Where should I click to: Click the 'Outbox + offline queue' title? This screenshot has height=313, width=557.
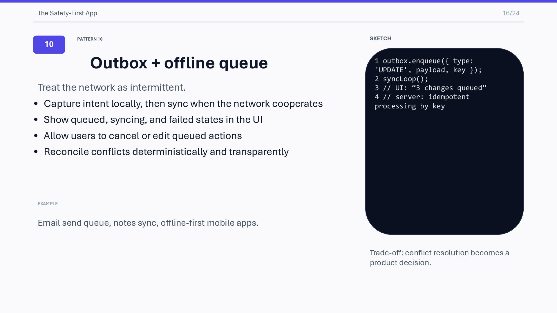pyautogui.click(x=179, y=63)
